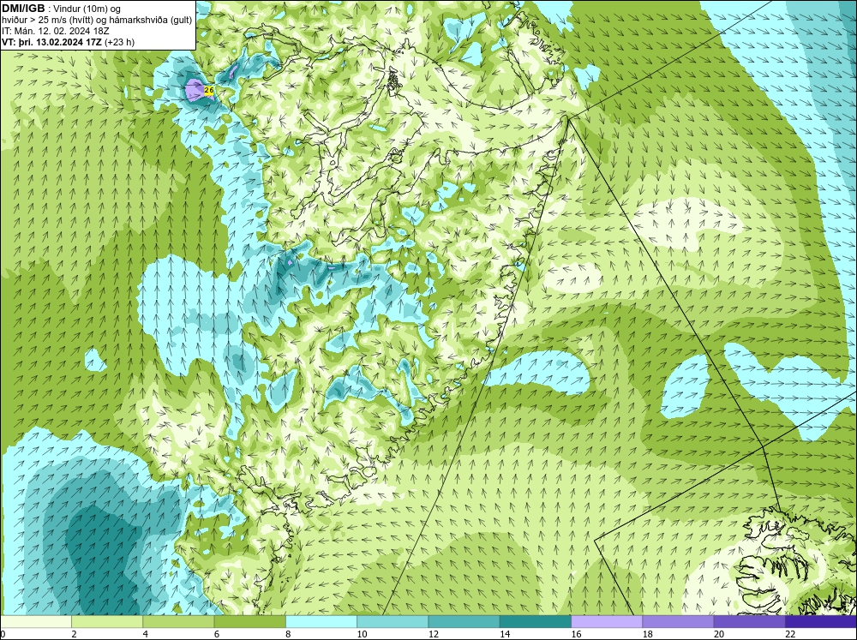Click the yellow 26 maximum gust marker
The image size is (857, 640).
(x=208, y=90)
